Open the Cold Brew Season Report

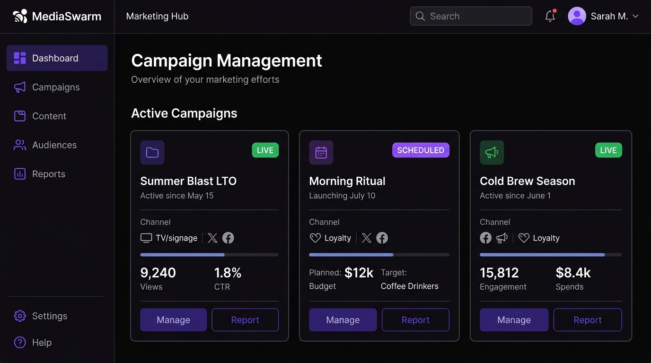click(588, 320)
